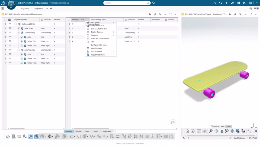
Task: Select the pan arrows tool in viewer
Action: 216,131
